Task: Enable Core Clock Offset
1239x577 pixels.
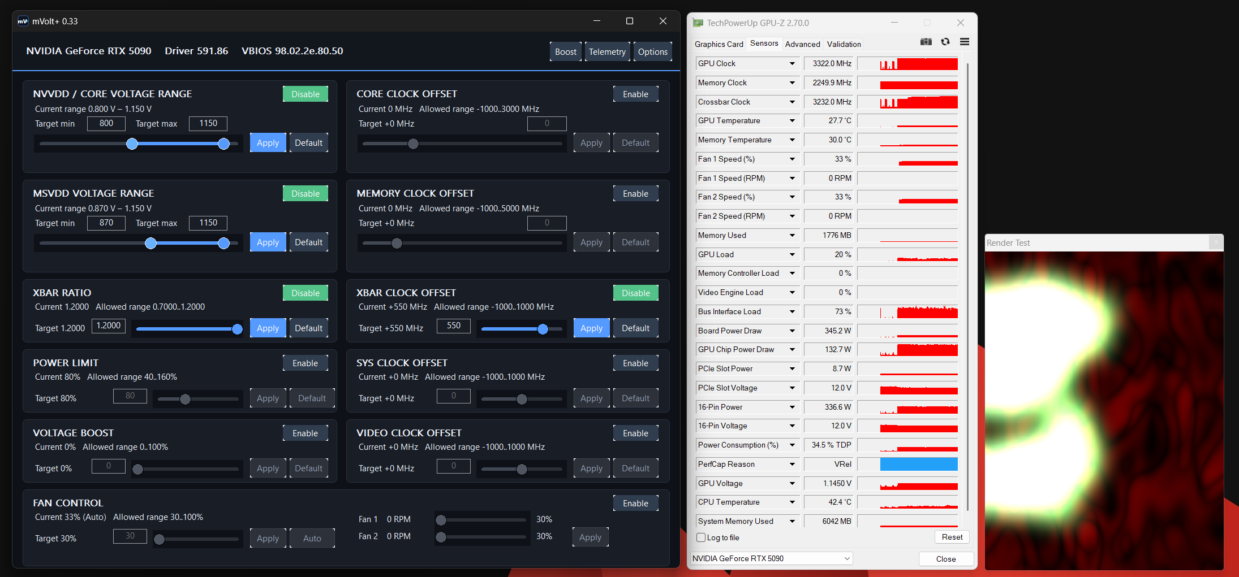Action: 636,94
